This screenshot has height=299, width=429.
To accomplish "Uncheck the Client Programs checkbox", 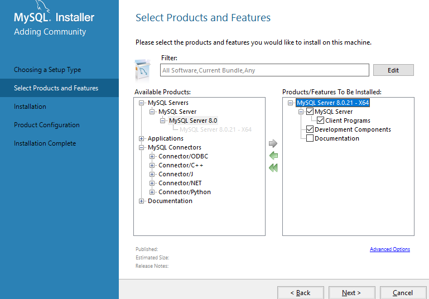I will pos(320,120).
